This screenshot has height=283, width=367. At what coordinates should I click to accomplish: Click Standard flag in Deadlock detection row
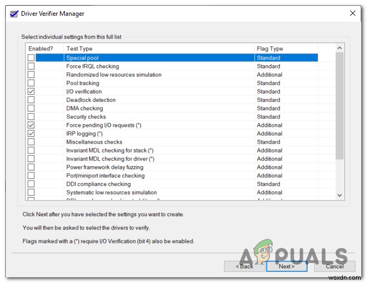pos(268,100)
